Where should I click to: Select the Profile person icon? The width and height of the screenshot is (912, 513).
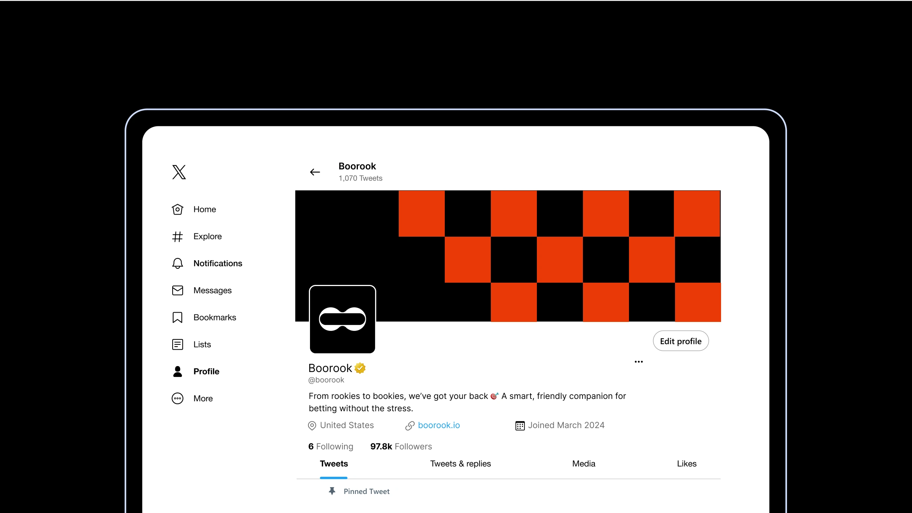[x=177, y=371]
